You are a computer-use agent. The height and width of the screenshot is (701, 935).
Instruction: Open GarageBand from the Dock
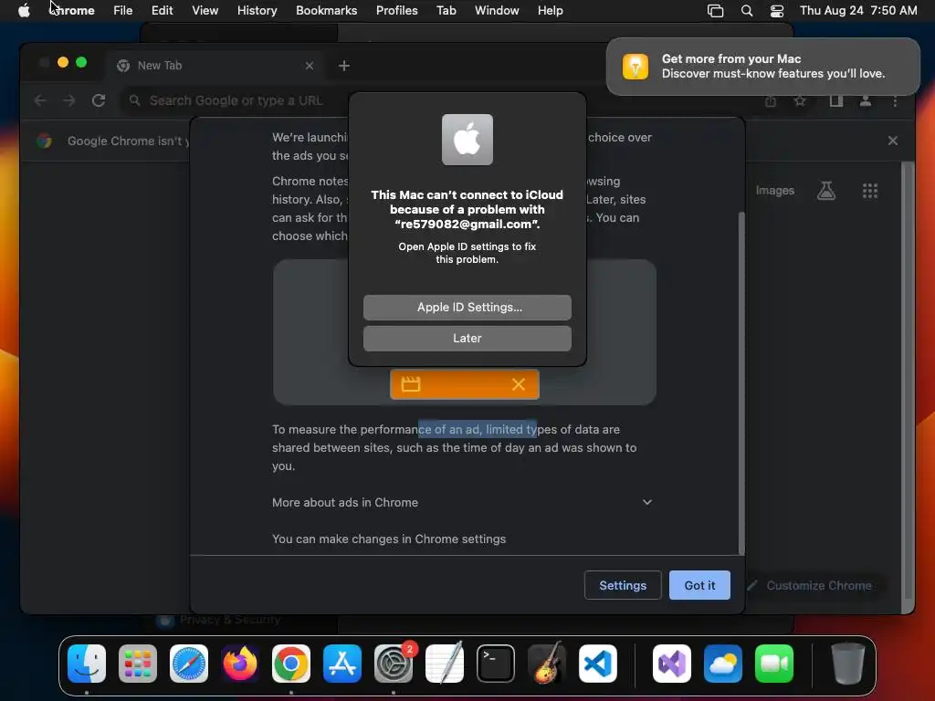[x=546, y=664]
